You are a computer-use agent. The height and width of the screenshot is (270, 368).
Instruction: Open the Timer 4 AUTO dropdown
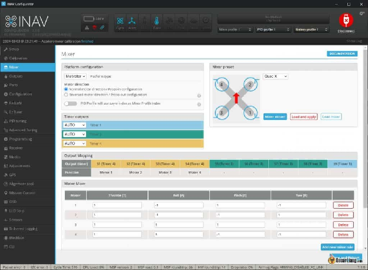[x=74, y=144]
